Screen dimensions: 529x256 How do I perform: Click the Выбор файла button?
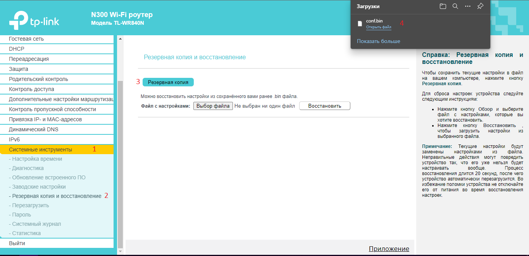click(213, 106)
